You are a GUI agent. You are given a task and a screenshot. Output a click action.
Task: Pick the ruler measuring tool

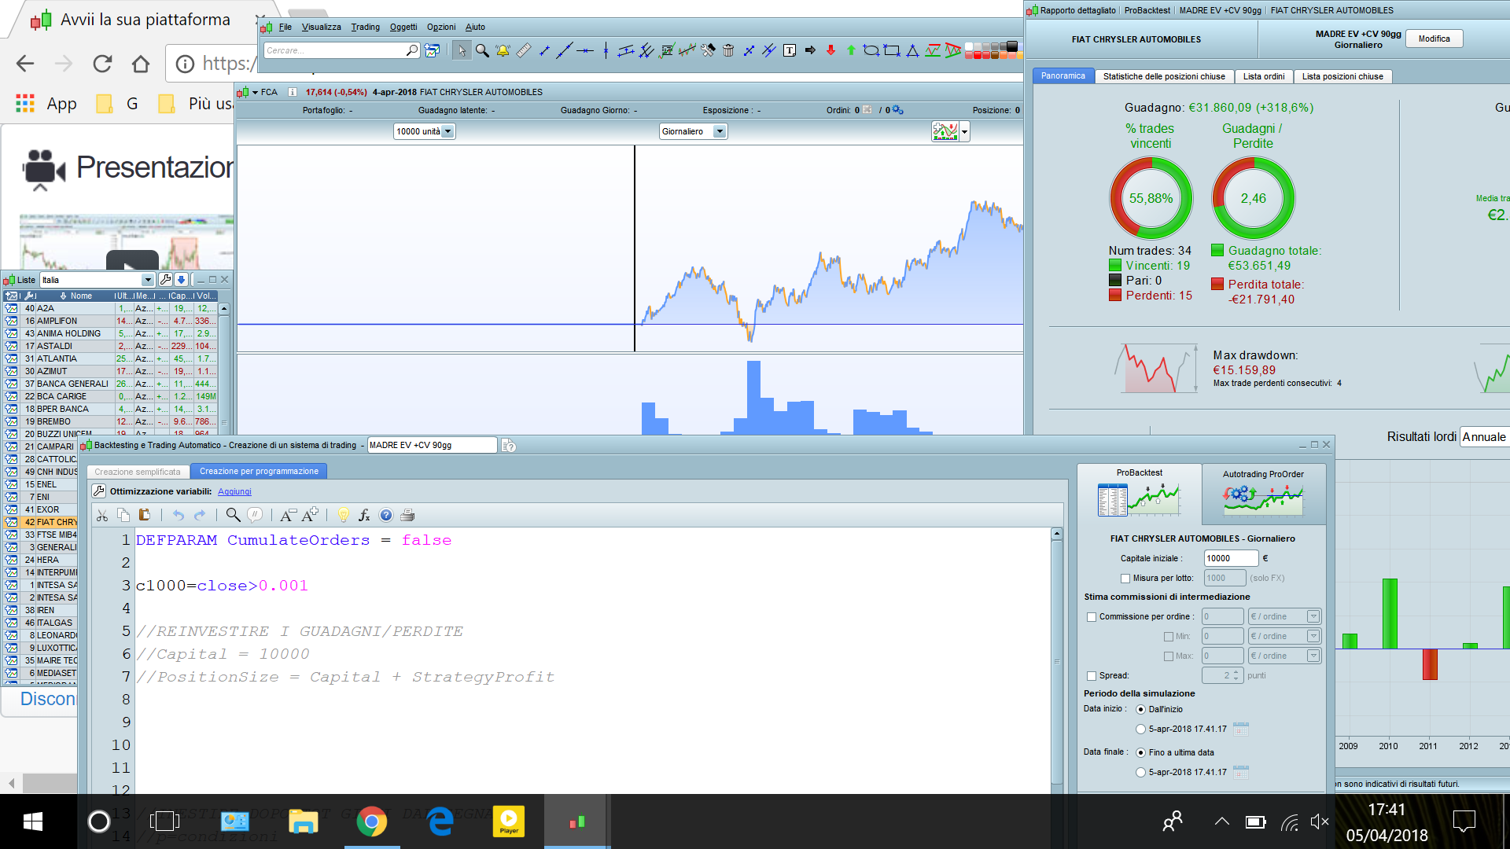(523, 50)
